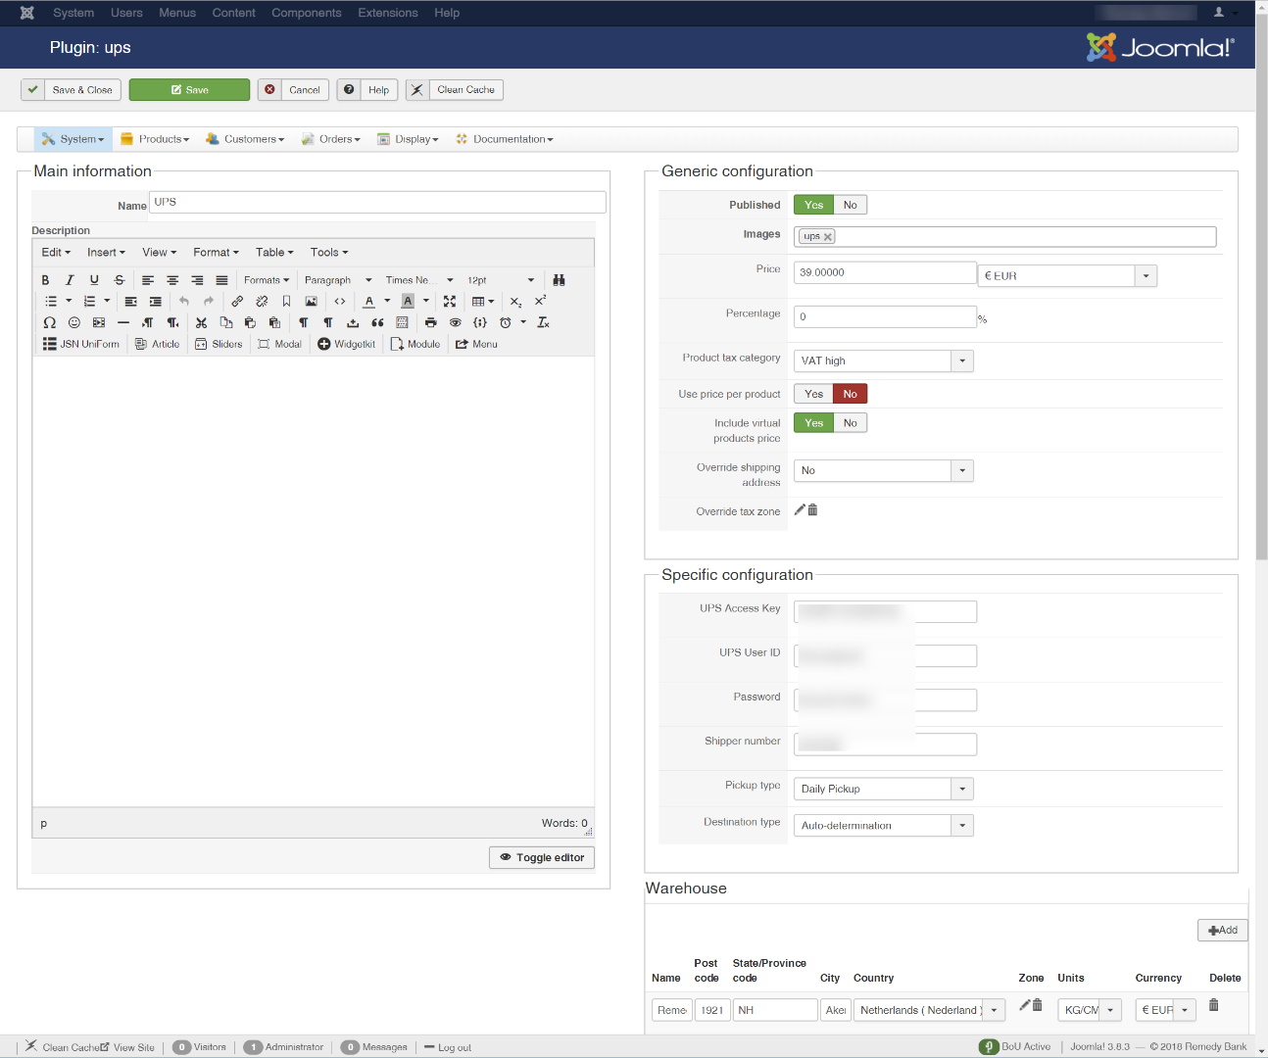Apply subscript formatting
This screenshot has height=1058, width=1268.
(x=515, y=302)
